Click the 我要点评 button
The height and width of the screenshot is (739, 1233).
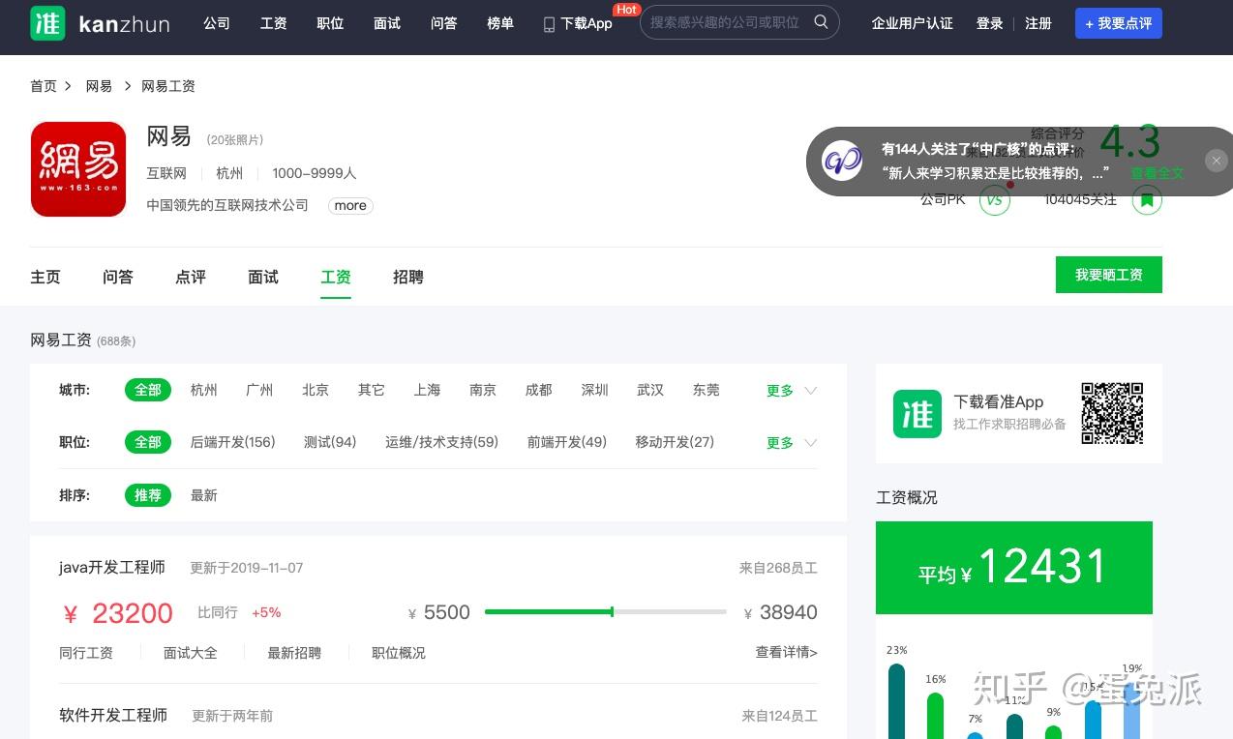click(1119, 23)
